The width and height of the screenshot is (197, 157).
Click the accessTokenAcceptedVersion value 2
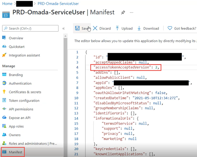[156, 67]
